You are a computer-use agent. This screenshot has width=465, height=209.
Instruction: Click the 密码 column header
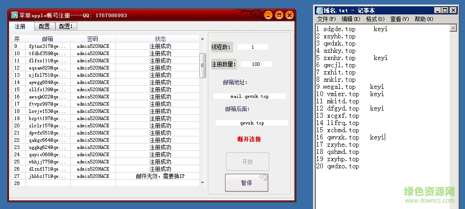pyautogui.click(x=93, y=39)
